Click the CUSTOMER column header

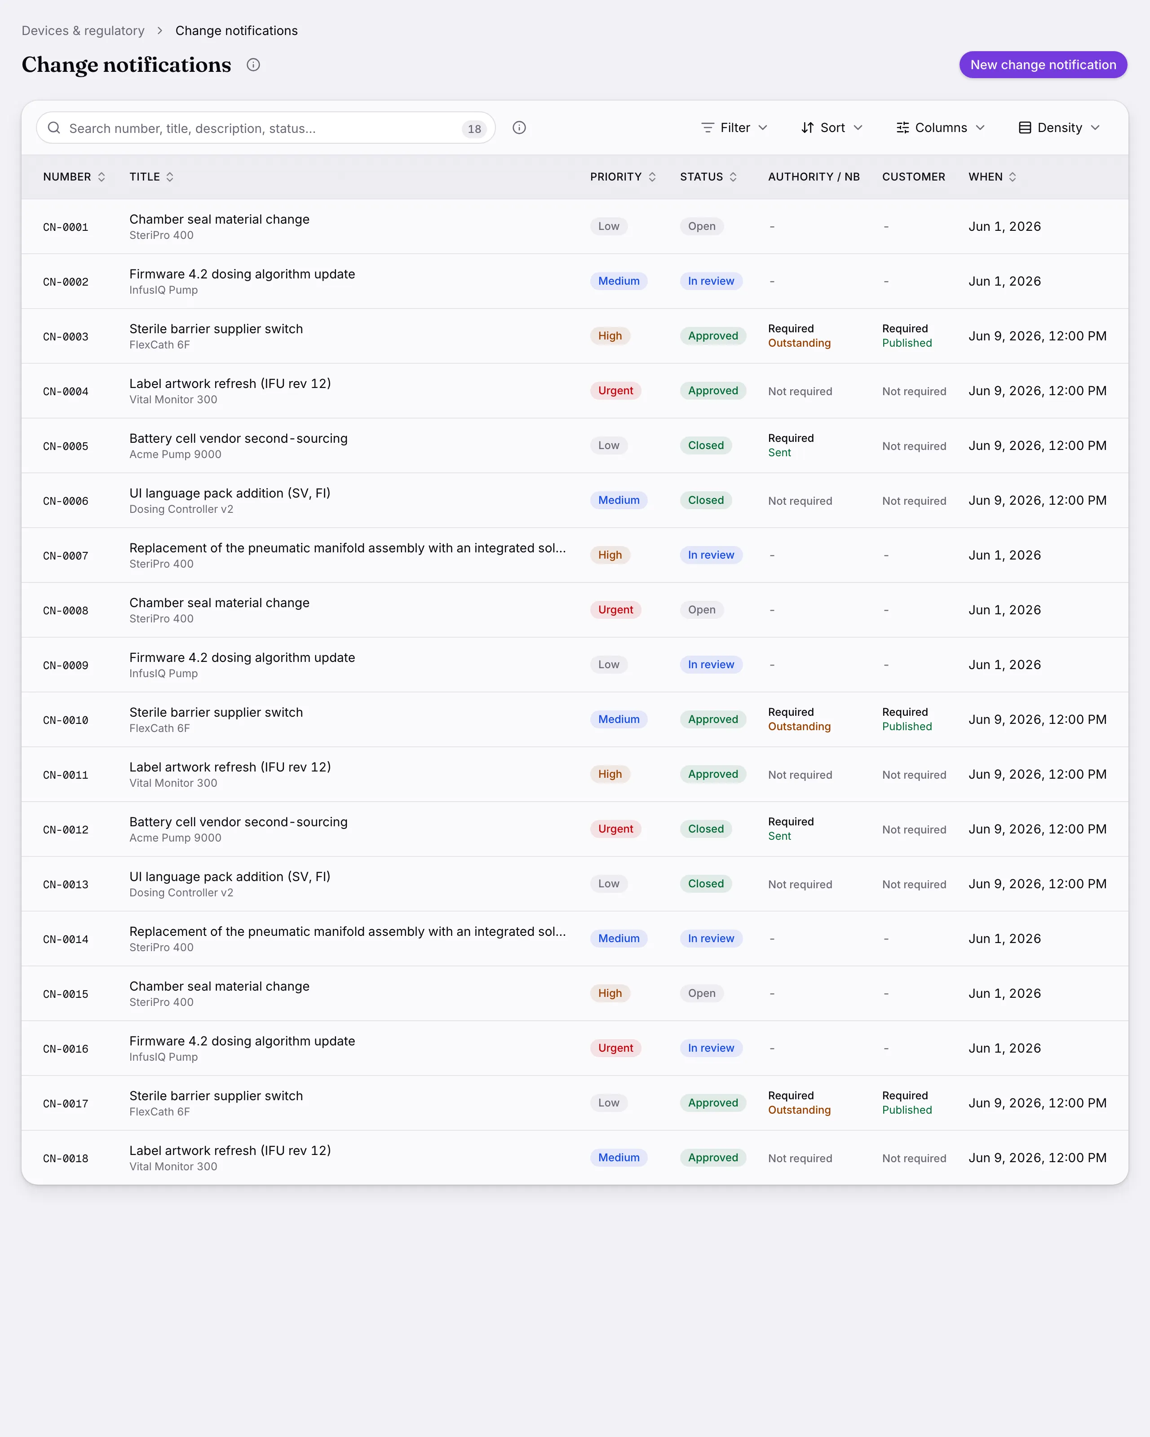pos(913,177)
